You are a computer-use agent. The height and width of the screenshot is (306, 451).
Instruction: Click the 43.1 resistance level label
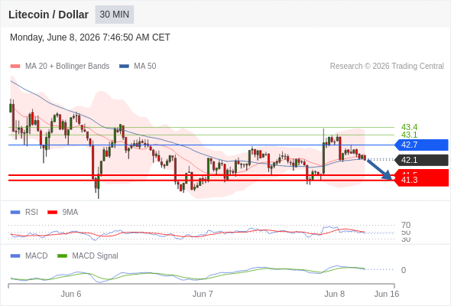[x=409, y=135]
